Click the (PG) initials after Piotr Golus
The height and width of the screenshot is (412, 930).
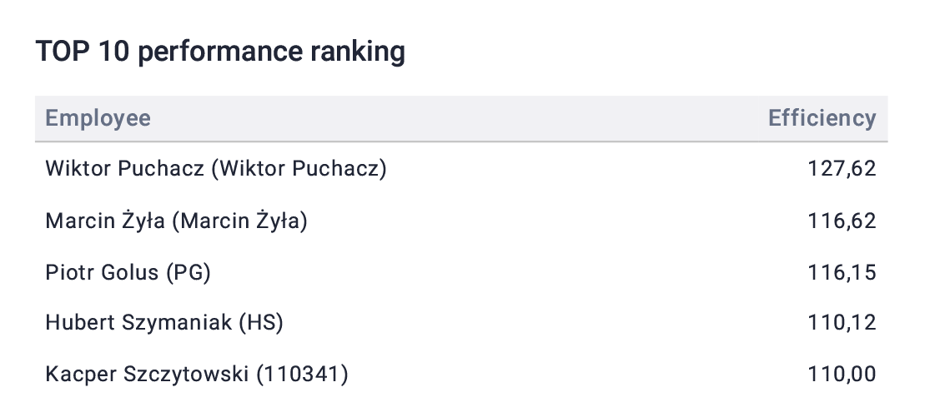click(189, 272)
